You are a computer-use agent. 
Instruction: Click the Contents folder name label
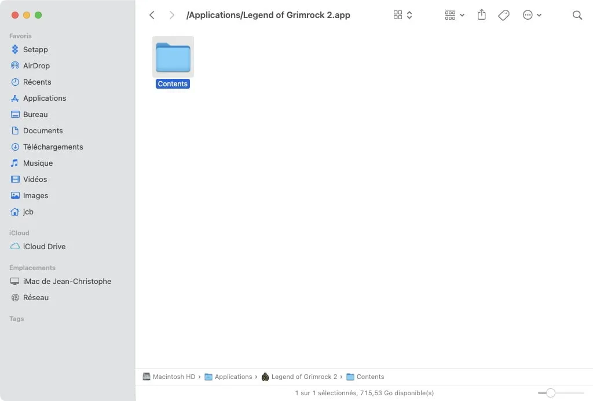[173, 83]
